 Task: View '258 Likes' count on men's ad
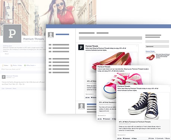[x=151, y=139]
